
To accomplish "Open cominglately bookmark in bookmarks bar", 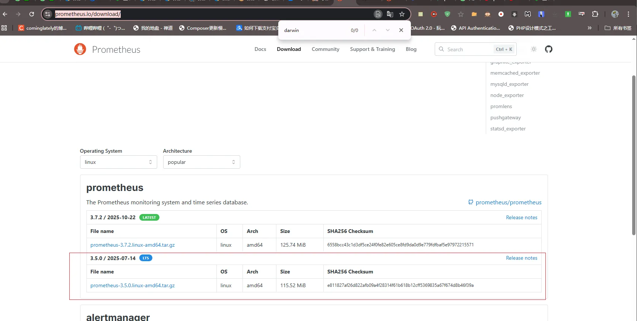I will coord(42,28).
